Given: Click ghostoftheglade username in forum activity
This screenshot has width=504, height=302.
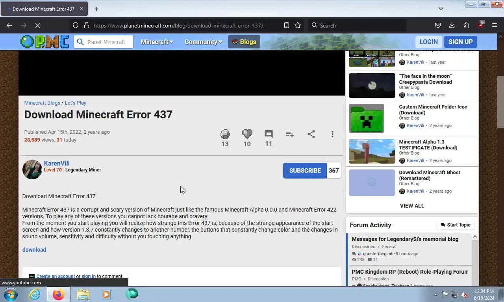Looking at the screenshot, I should 378,254.
